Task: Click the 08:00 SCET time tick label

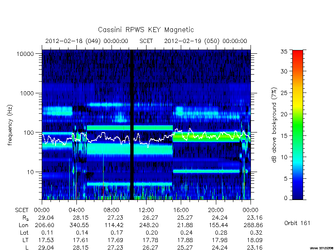Action: 111,210
